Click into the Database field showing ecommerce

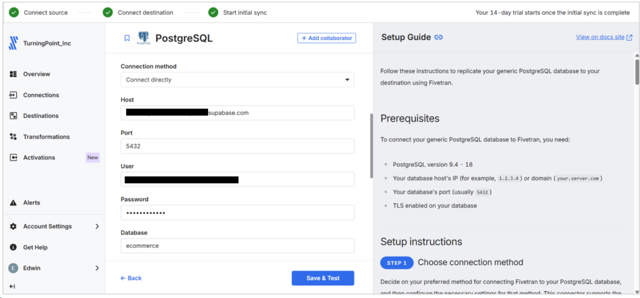coord(237,246)
